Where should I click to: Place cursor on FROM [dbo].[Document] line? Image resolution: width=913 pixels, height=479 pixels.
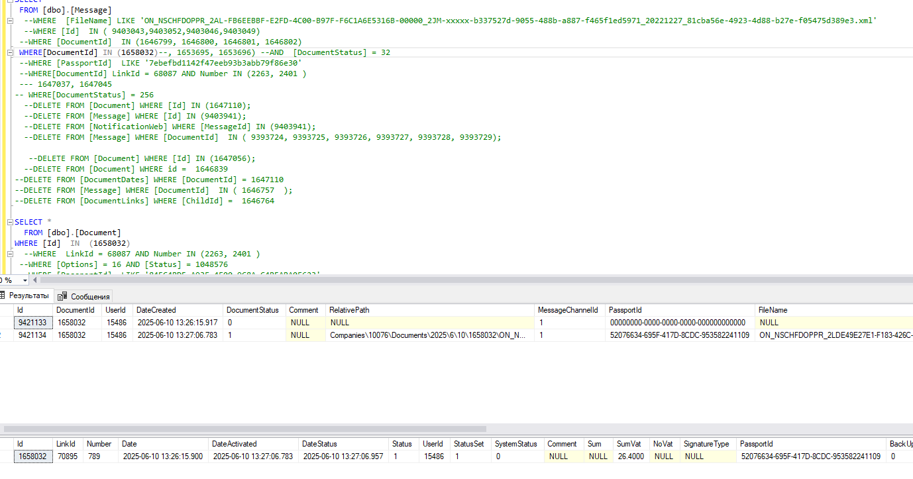(x=72, y=233)
